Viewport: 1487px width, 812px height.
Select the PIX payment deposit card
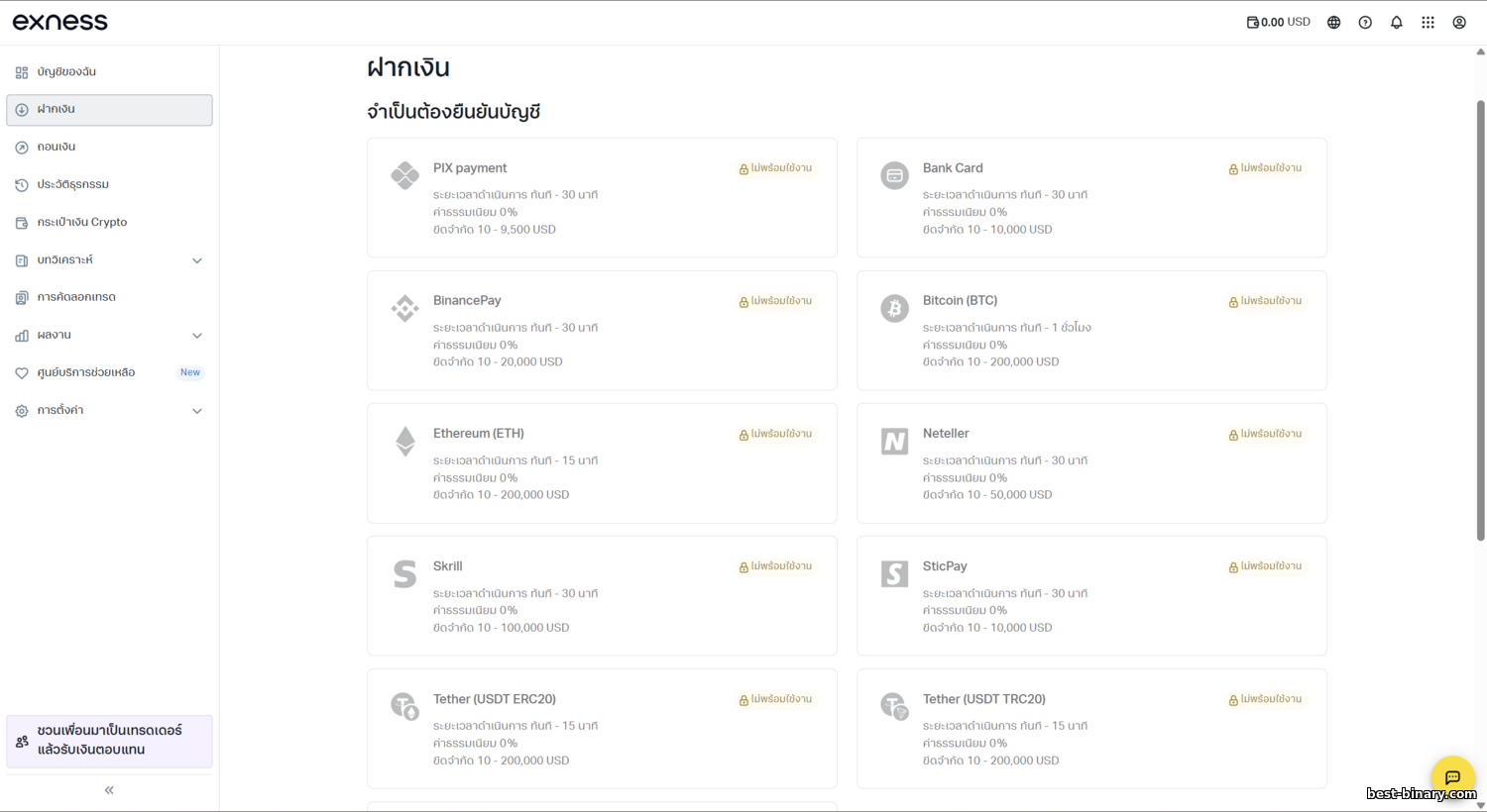[602, 198]
